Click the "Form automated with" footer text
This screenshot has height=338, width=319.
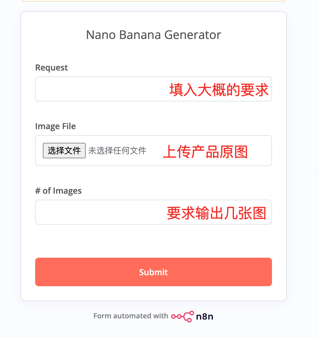click(x=131, y=316)
